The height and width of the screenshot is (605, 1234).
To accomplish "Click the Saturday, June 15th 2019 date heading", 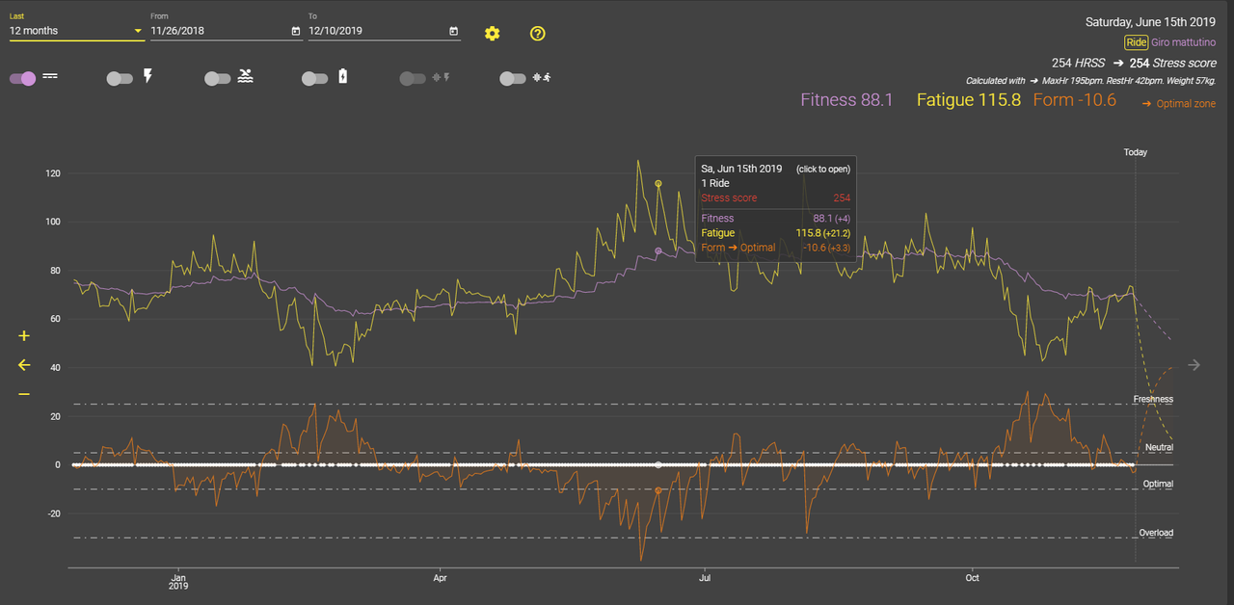I will (x=1151, y=21).
